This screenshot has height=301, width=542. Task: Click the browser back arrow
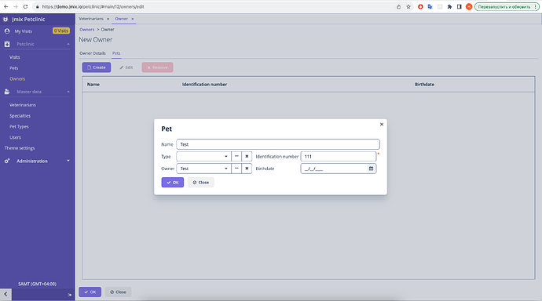pos(5,6)
